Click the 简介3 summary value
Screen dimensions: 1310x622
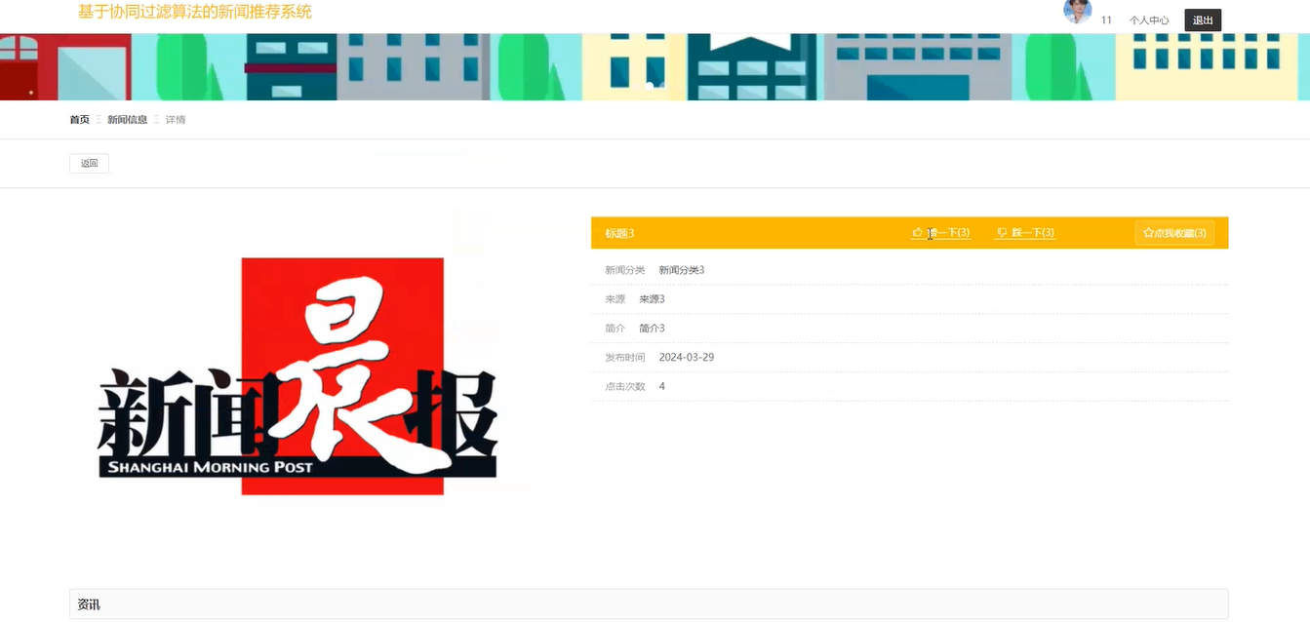652,329
